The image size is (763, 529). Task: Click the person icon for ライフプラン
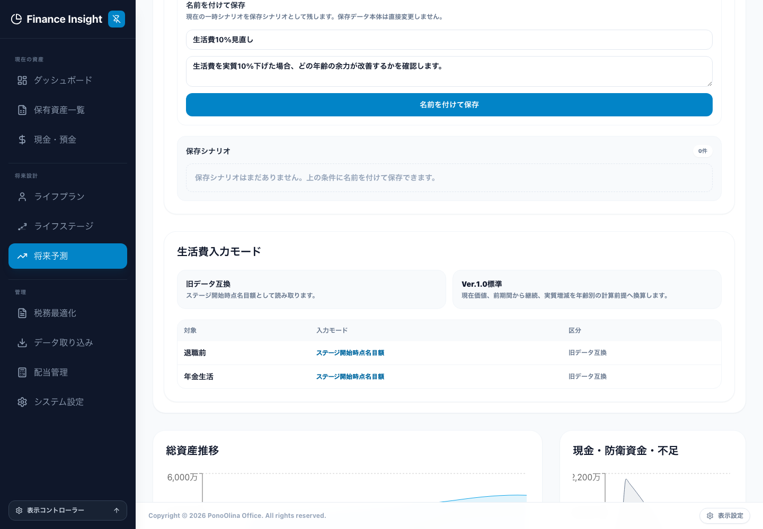[x=22, y=197]
